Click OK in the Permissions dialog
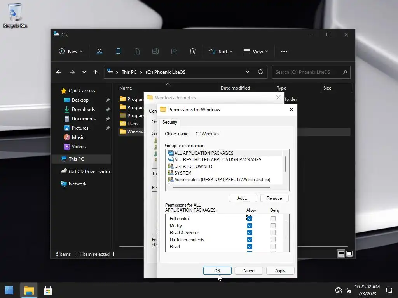398x298 pixels. (217, 270)
